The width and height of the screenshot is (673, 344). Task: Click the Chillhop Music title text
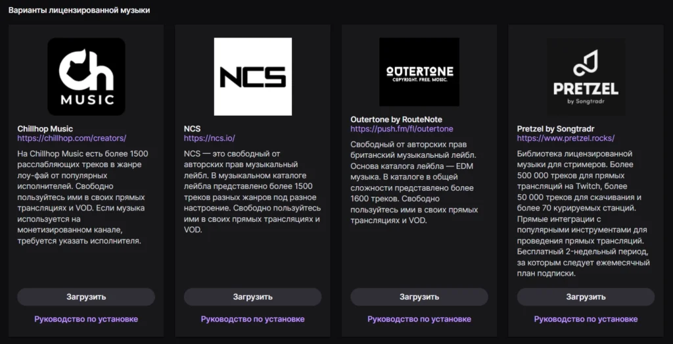45,129
